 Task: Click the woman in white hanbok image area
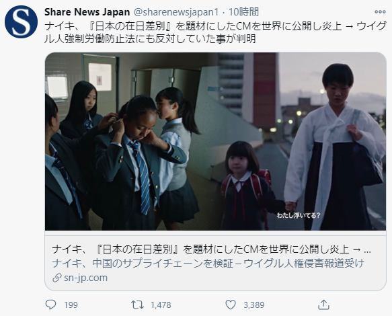pos(335,147)
